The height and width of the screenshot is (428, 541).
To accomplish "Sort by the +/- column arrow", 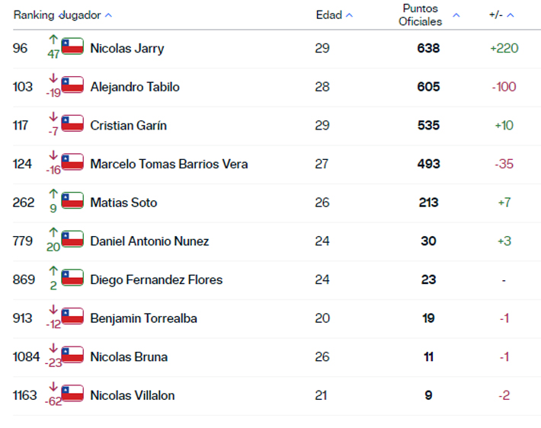I will pos(511,15).
